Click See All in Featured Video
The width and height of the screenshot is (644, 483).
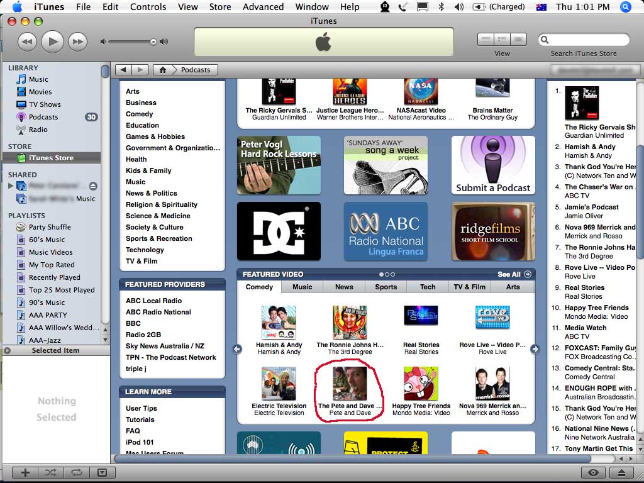click(514, 274)
